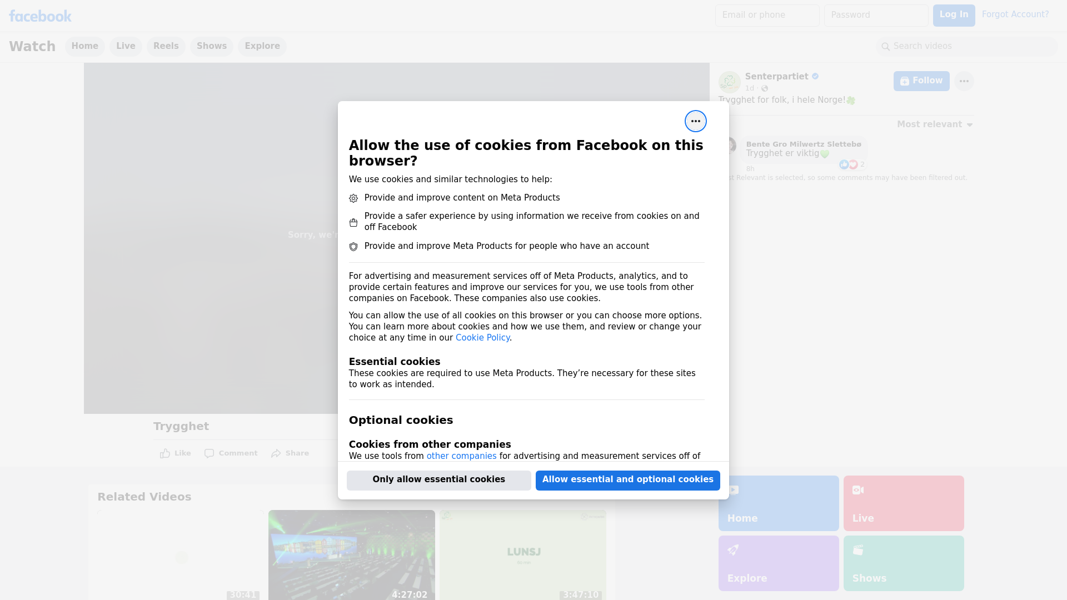
Task: Click the Essential cookies heading
Action: point(395,362)
